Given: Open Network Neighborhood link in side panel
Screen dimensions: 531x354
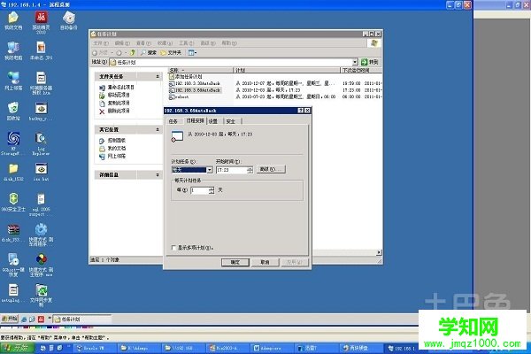Looking at the screenshot, I should coord(117,156).
